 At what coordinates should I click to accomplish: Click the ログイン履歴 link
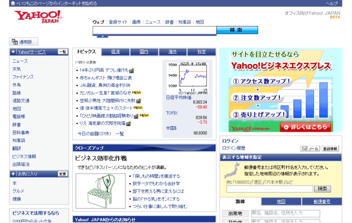(x=234, y=148)
